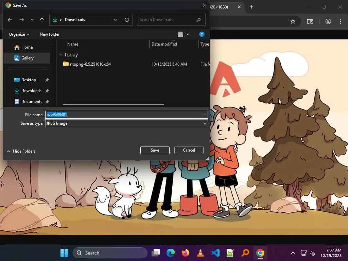Open the Organize menu
The height and width of the screenshot is (261, 348).
19,34
